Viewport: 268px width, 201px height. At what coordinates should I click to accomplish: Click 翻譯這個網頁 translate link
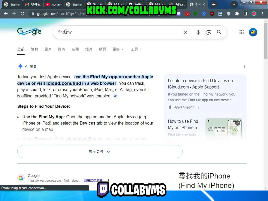point(93,181)
